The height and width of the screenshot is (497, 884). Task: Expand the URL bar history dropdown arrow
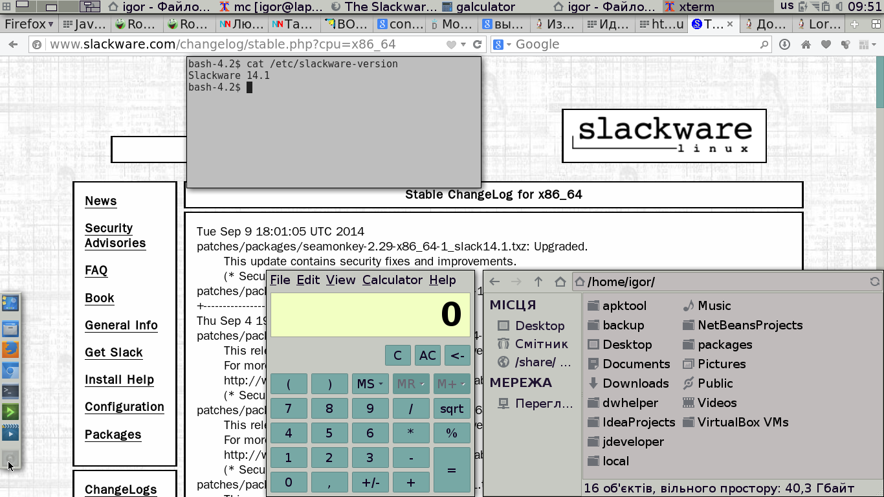point(463,45)
